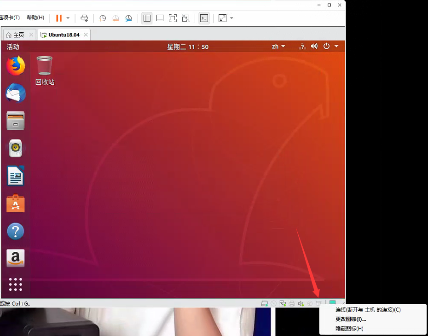Click the stretch guest display icon
Screen dimensions: 428x336
222,18
